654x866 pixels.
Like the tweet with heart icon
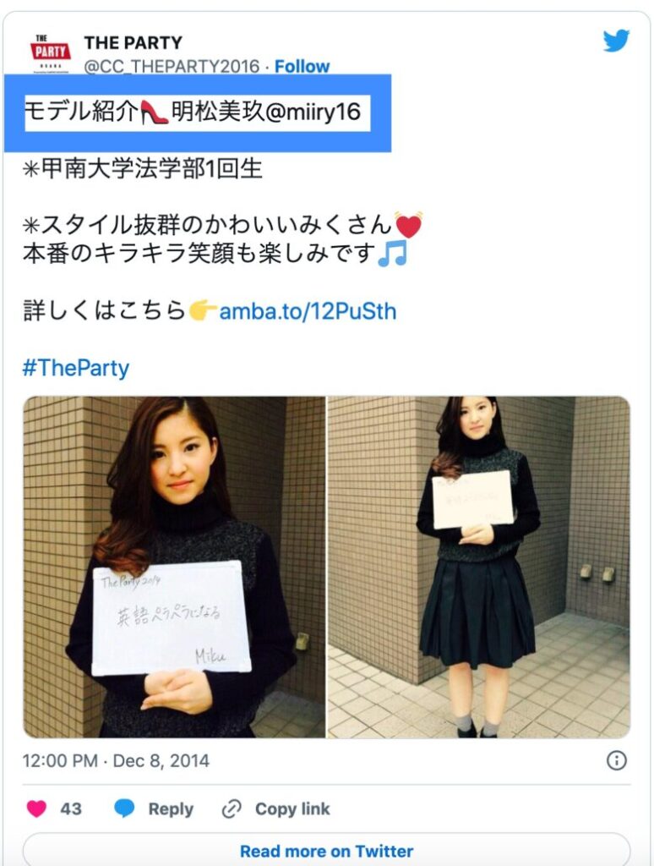(x=36, y=808)
